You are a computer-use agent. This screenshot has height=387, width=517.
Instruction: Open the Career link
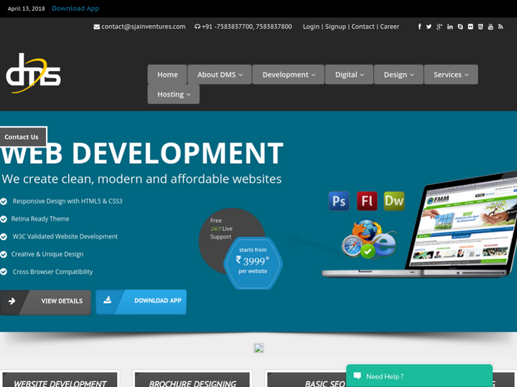(x=389, y=27)
